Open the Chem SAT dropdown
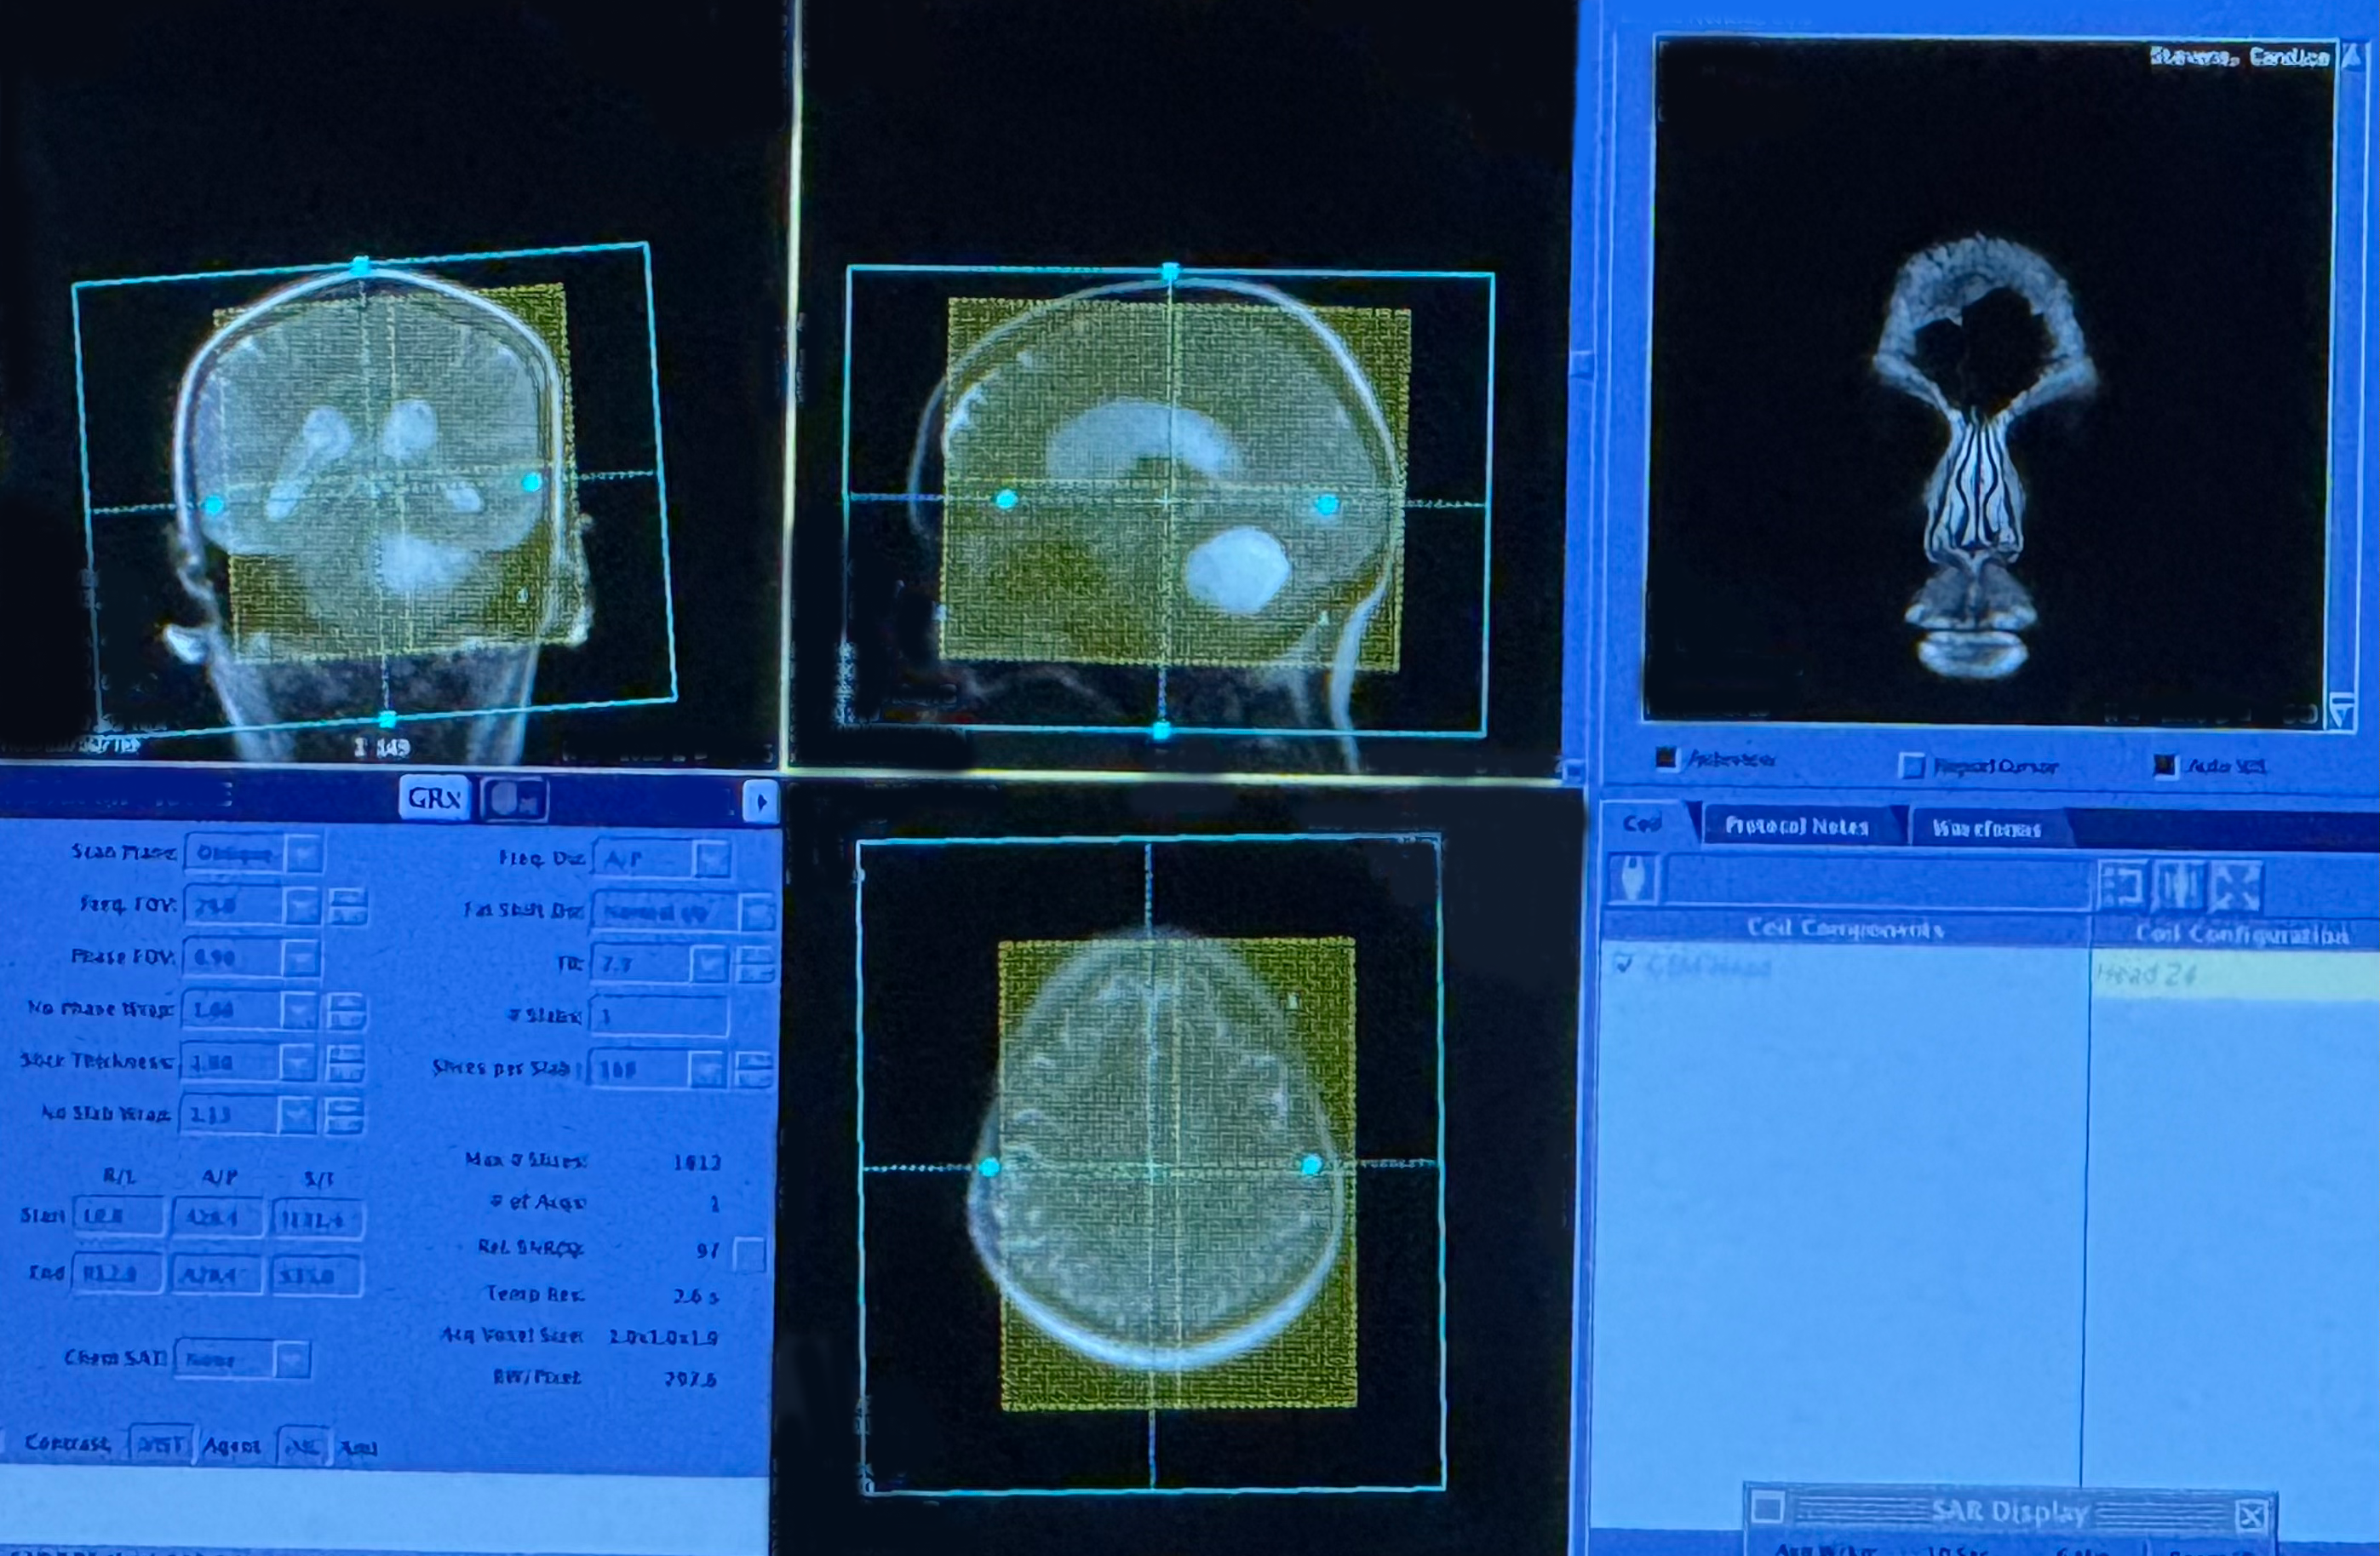Viewport: 2380px width, 1556px height. [x=291, y=1359]
